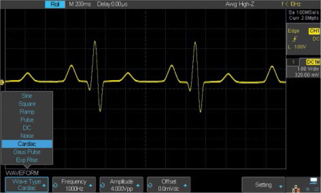Viewport: 321px width, 193px height.
Task: Select Exp Rise from the wave type list
Action: (27, 160)
